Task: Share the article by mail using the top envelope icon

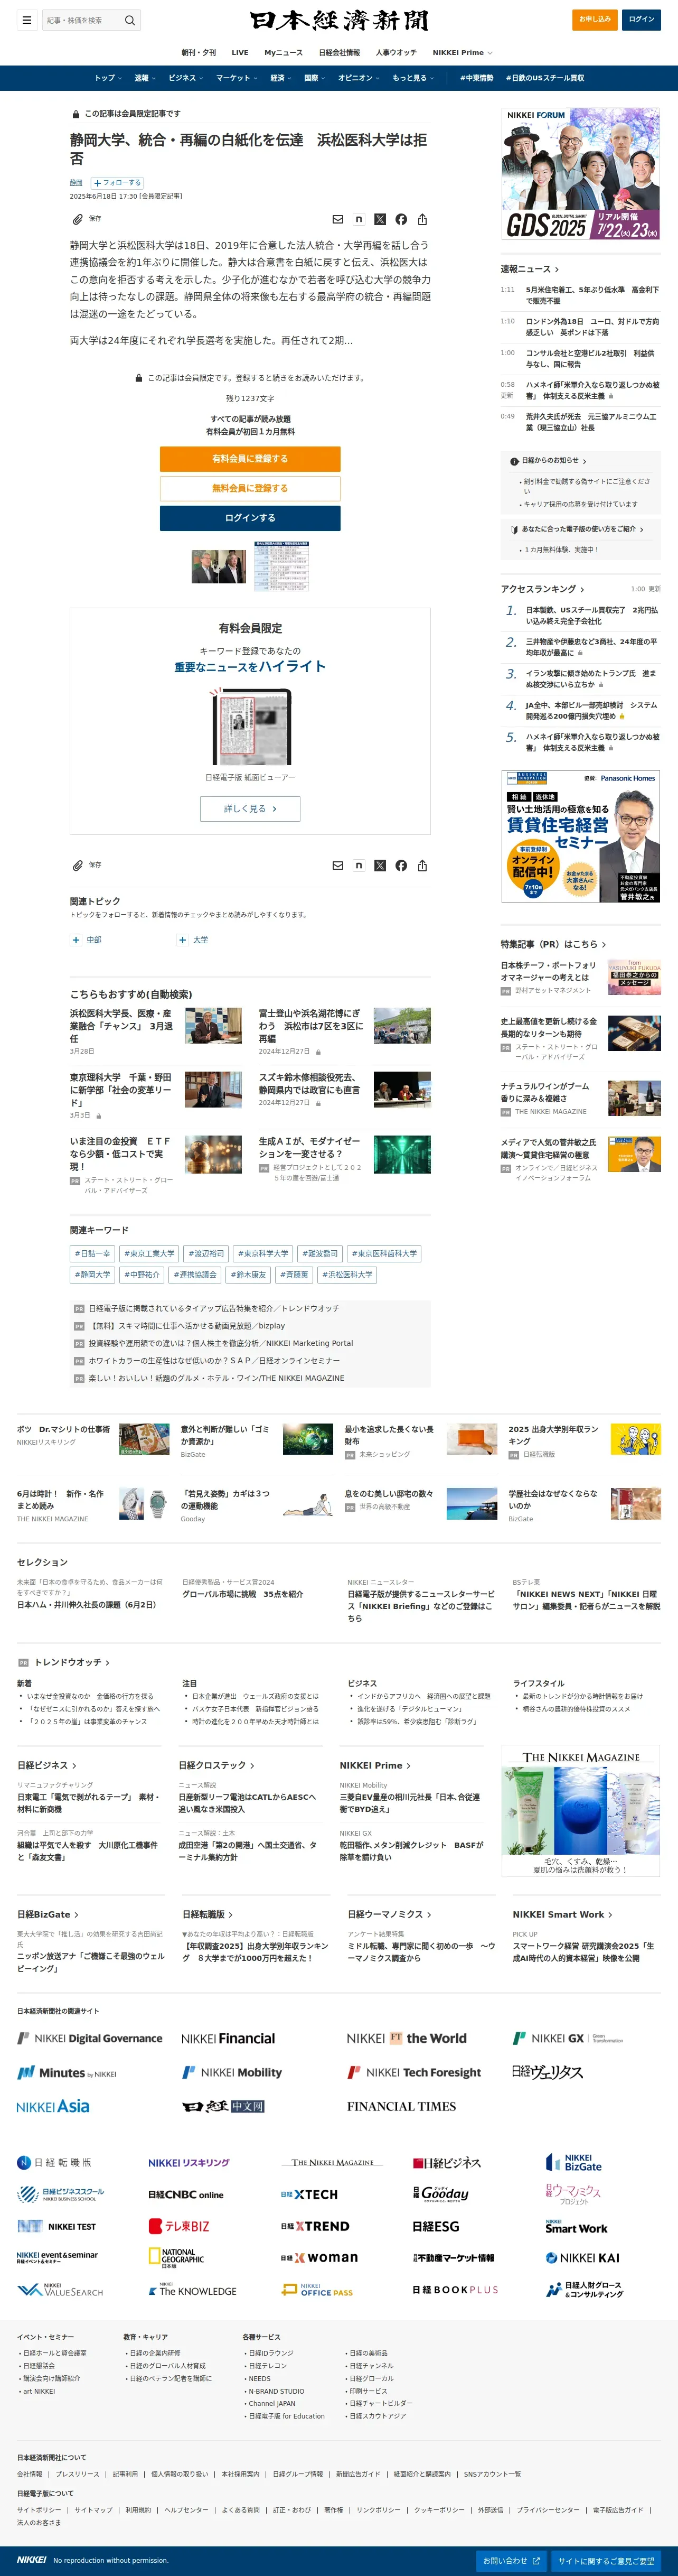Action: (338, 219)
